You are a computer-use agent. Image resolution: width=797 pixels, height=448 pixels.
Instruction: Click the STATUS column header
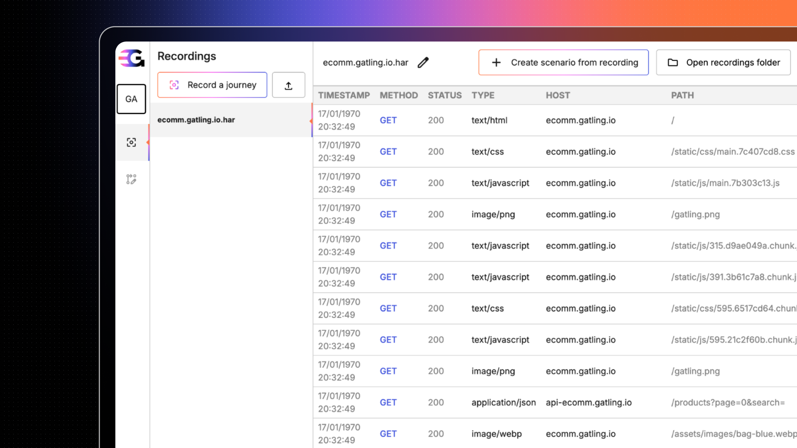[x=445, y=95]
